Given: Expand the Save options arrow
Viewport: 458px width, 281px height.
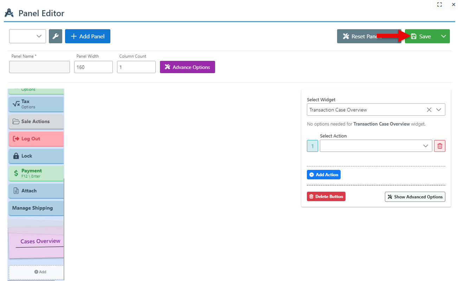Looking at the screenshot, I should pyautogui.click(x=444, y=36).
